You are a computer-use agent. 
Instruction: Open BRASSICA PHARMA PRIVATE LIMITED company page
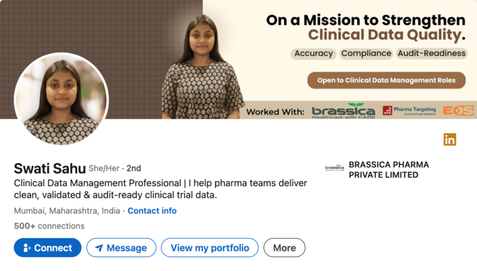(x=389, y=169)
